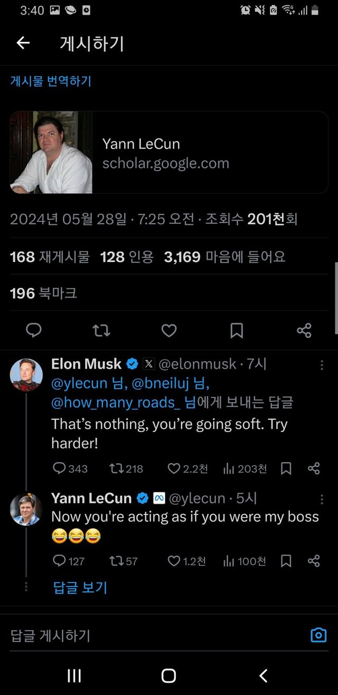The image size is (338, 695).
Task: Expand replies with 답글 보기
Action: point(80,587)
